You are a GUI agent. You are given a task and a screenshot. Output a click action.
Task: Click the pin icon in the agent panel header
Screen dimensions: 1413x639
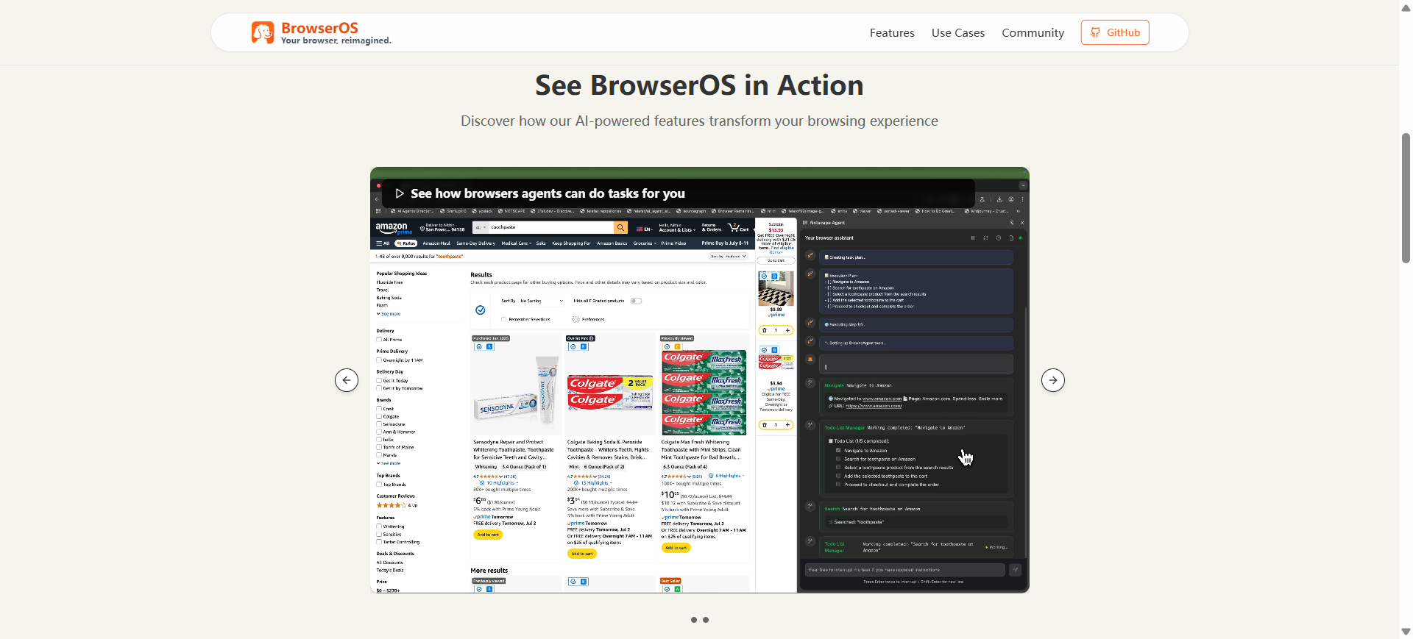(1012, 223)
